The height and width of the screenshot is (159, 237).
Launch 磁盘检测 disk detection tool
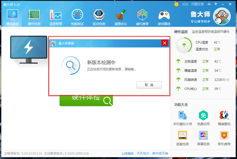coord(182,138)
